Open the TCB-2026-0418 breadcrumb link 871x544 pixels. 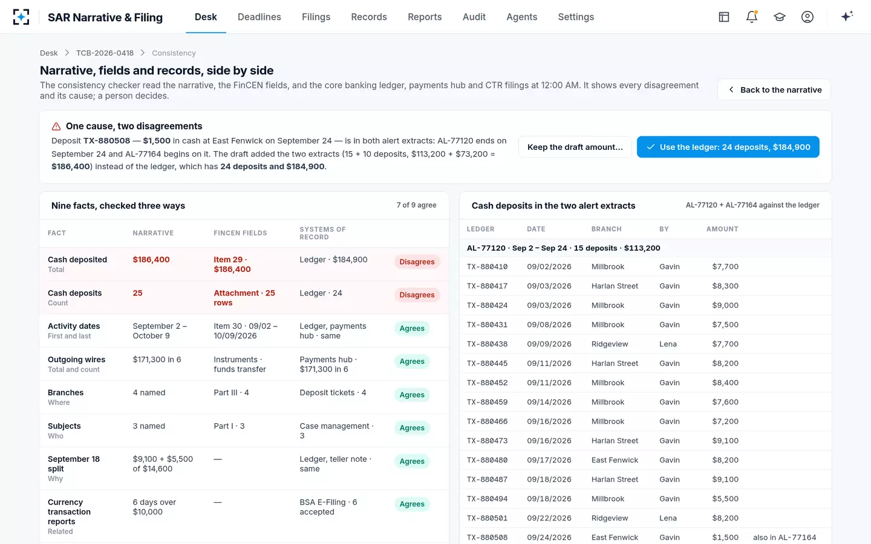click(x=105, y=53)
